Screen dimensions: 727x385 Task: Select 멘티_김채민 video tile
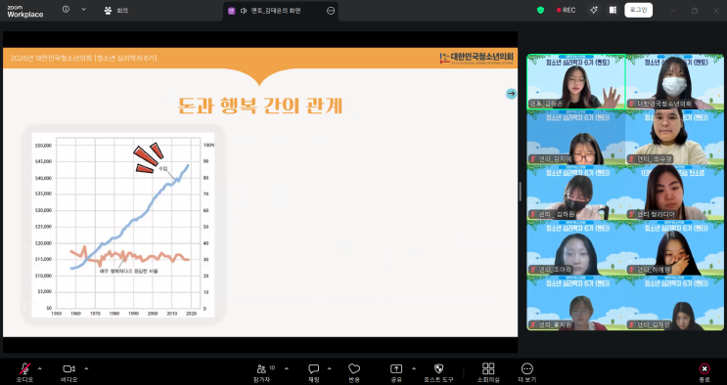click(674, 303)
